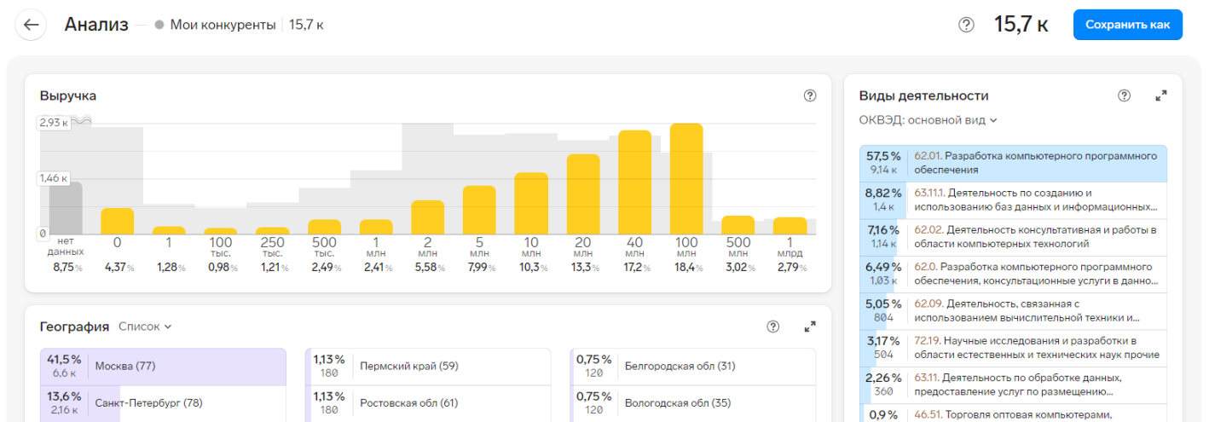Select the 10 млн revenue bar
Screen dimensions: 1209x422
pyautogui.click(x=531, y=204)
